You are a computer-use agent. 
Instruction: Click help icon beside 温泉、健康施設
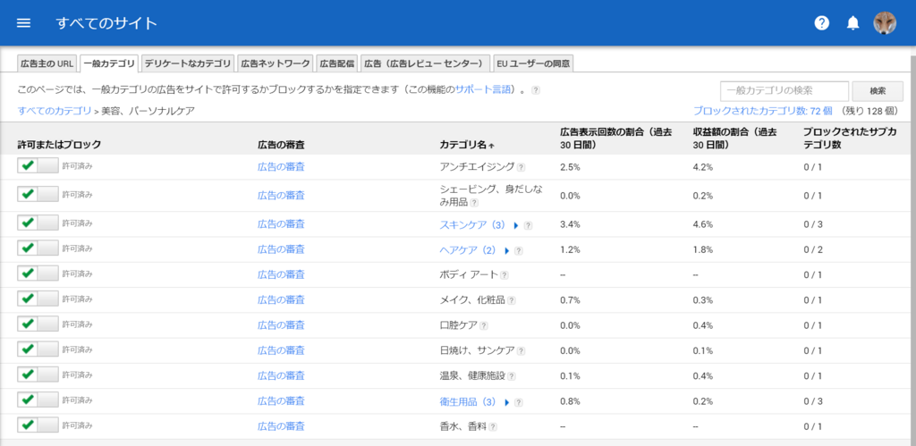[x=512, y=376]
